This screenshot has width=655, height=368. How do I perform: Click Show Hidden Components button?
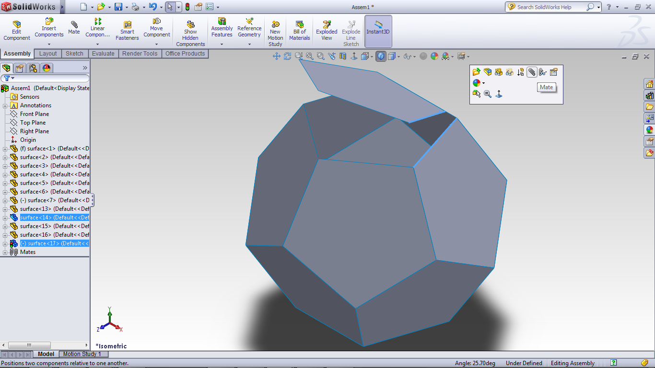point(190,33)
